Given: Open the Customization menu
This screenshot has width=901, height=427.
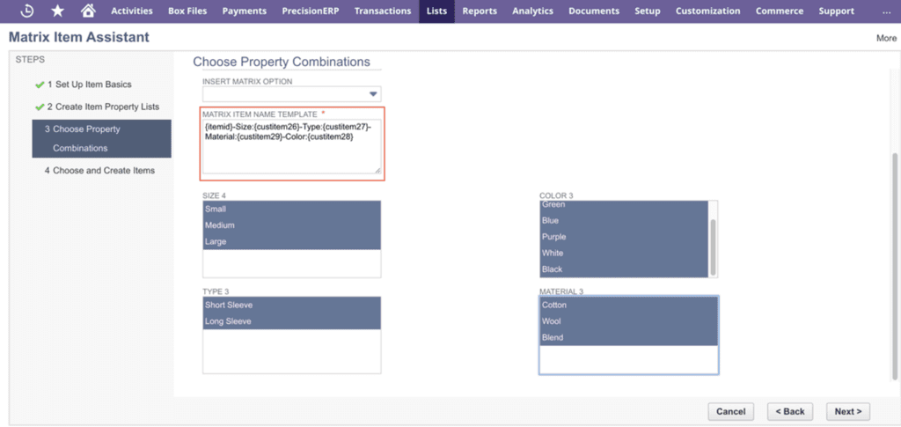Looking at the screenshot, I should pos(707,11).
